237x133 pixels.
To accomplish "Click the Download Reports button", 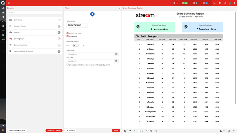I will coord(17,130).
